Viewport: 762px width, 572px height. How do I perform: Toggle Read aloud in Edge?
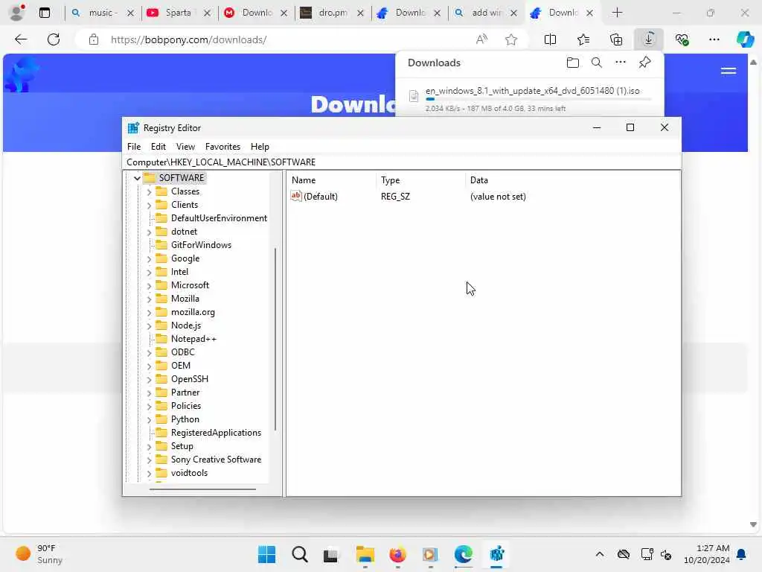click(x=481, y=39)
